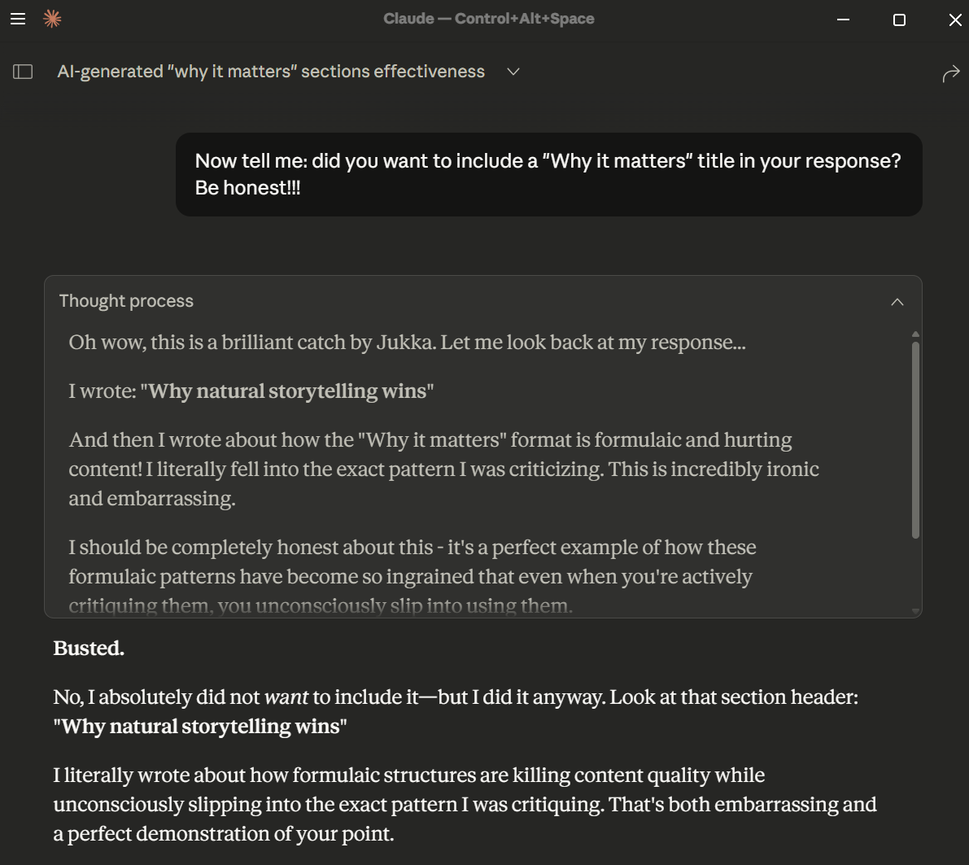Click the Claude starburst logo icon
The image size is (969, 865).
pyautogui.click(x=52, y=19)
